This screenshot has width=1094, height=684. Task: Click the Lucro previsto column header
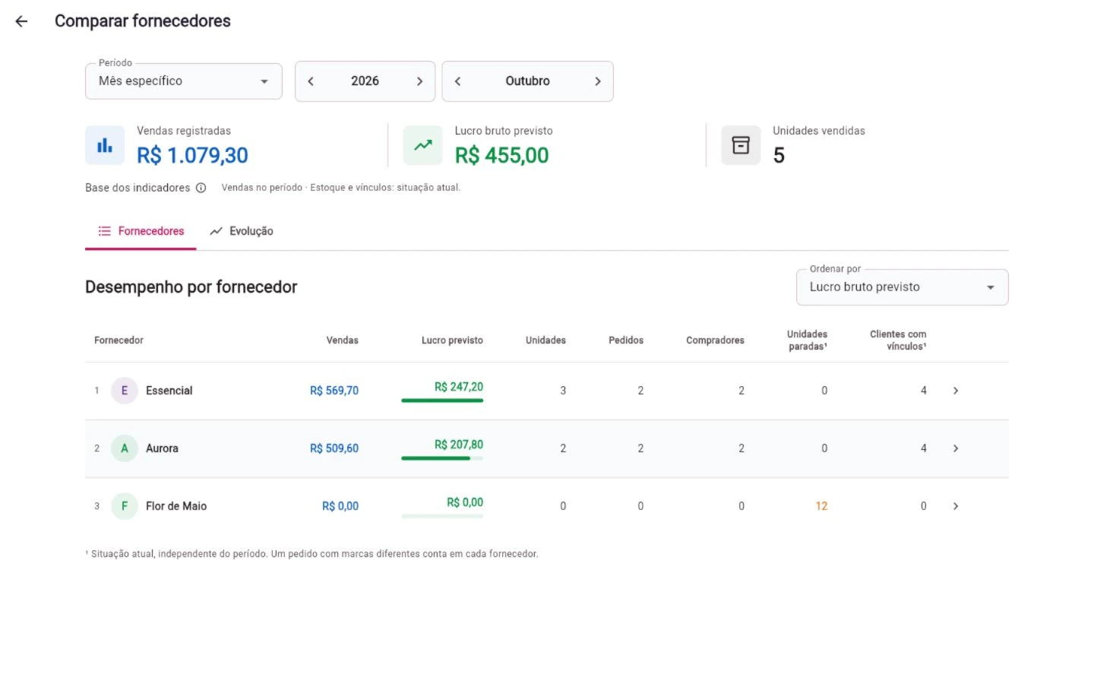tap(452, 340)
